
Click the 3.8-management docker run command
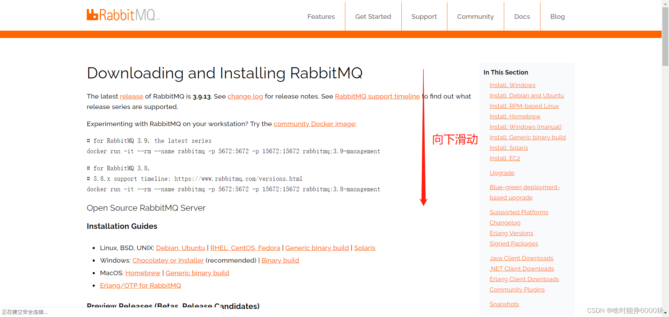pyautogui.click(x=233, y=189)
